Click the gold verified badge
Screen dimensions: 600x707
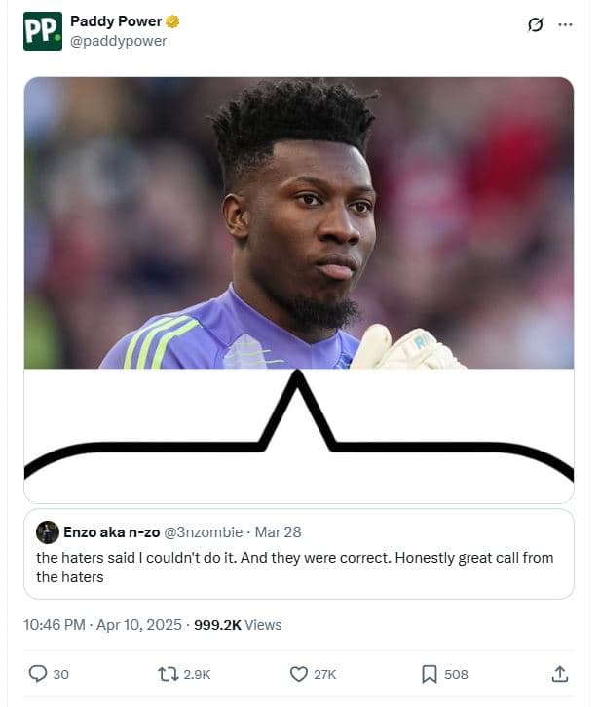pos(172,21)
